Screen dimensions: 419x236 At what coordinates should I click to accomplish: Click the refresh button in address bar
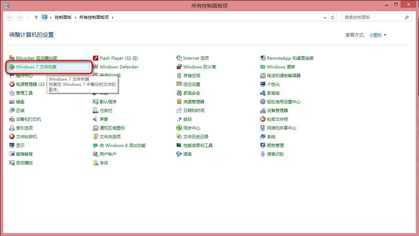pyautogui.click(x=333, y=17)
